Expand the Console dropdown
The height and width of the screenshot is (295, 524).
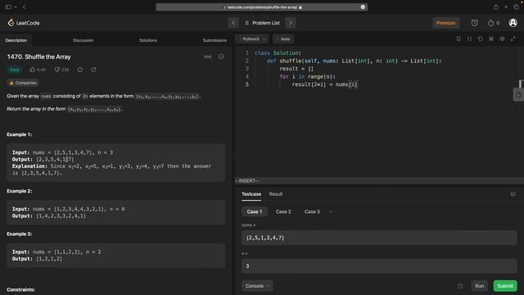[x=257, y=286]
